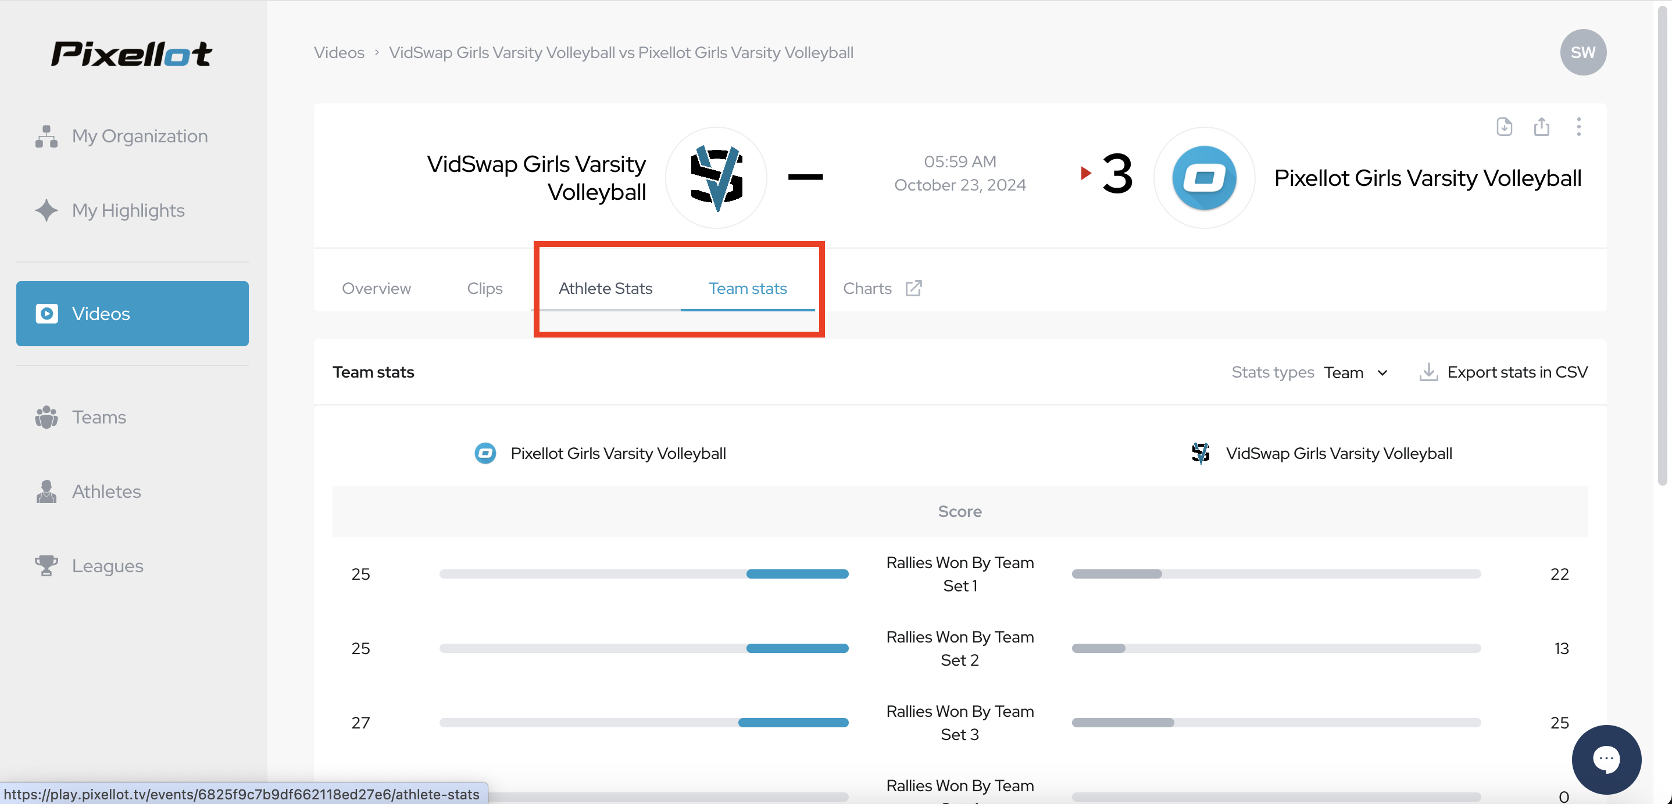The width and height of the screenshot is (1672, 804).
Task: Switch to the Overview tab
Action: point(376,289)
